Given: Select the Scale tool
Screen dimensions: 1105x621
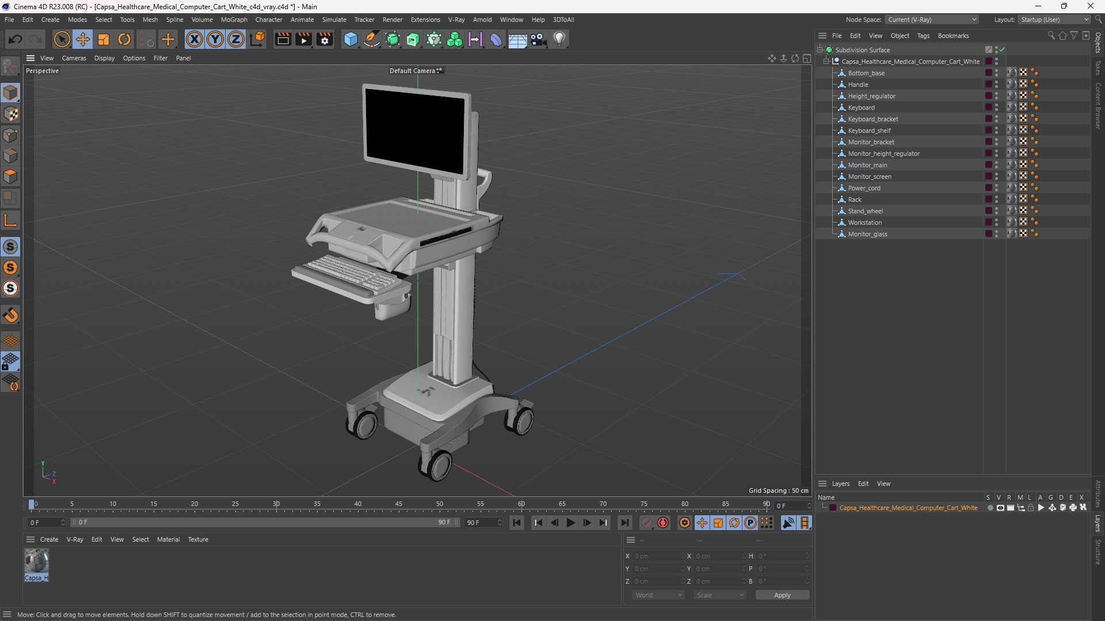Looking at the screenshot, I should coord(104,39).
